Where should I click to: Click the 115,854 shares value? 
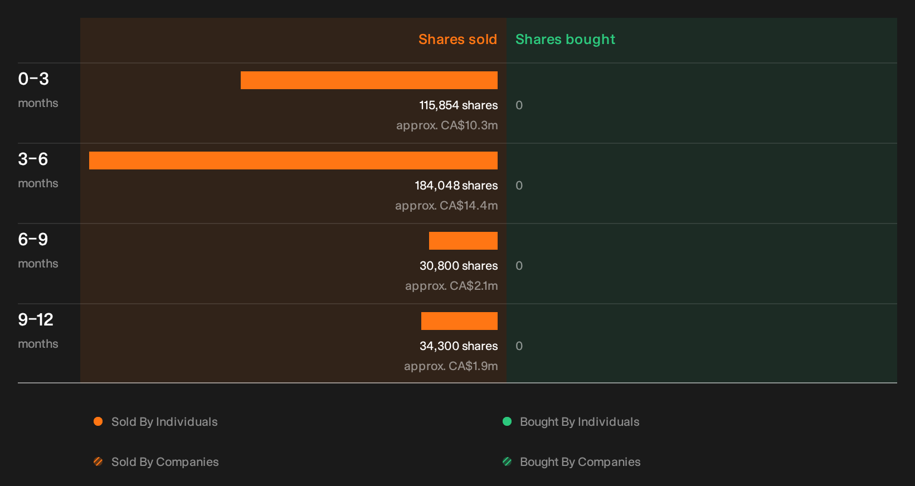tap(459, 105)
